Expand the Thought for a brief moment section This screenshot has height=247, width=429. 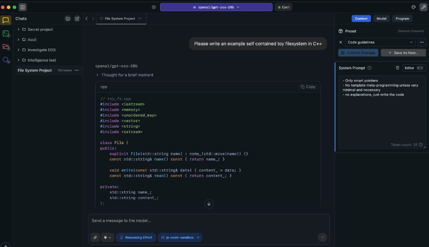[125, 75]
